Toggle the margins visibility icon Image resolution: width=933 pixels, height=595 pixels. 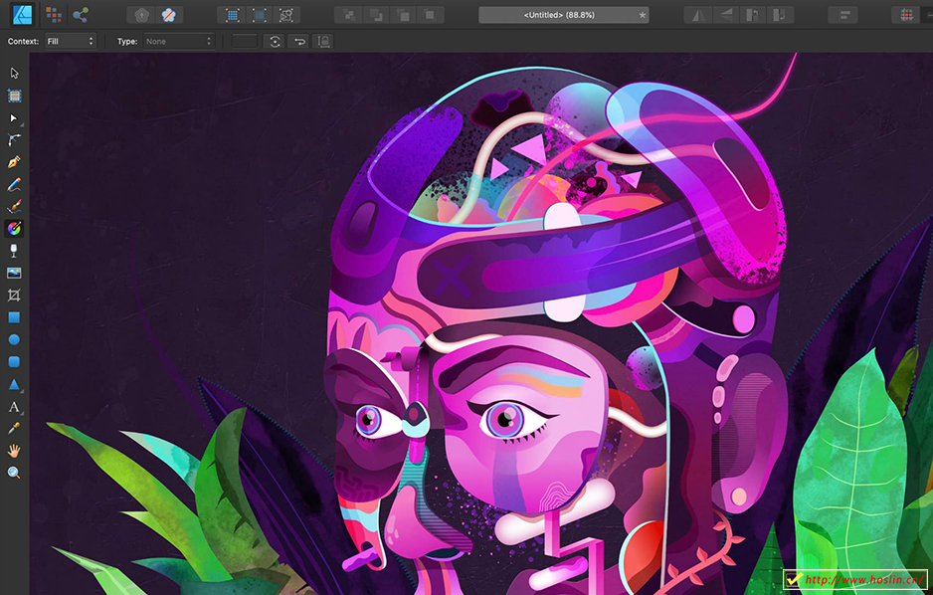coord(260,14)
